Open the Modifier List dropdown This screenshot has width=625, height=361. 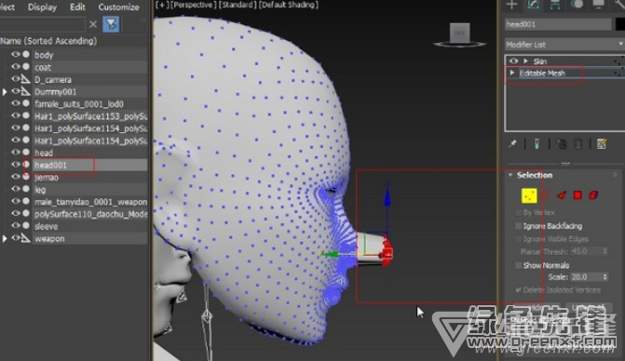coord(564,44)
